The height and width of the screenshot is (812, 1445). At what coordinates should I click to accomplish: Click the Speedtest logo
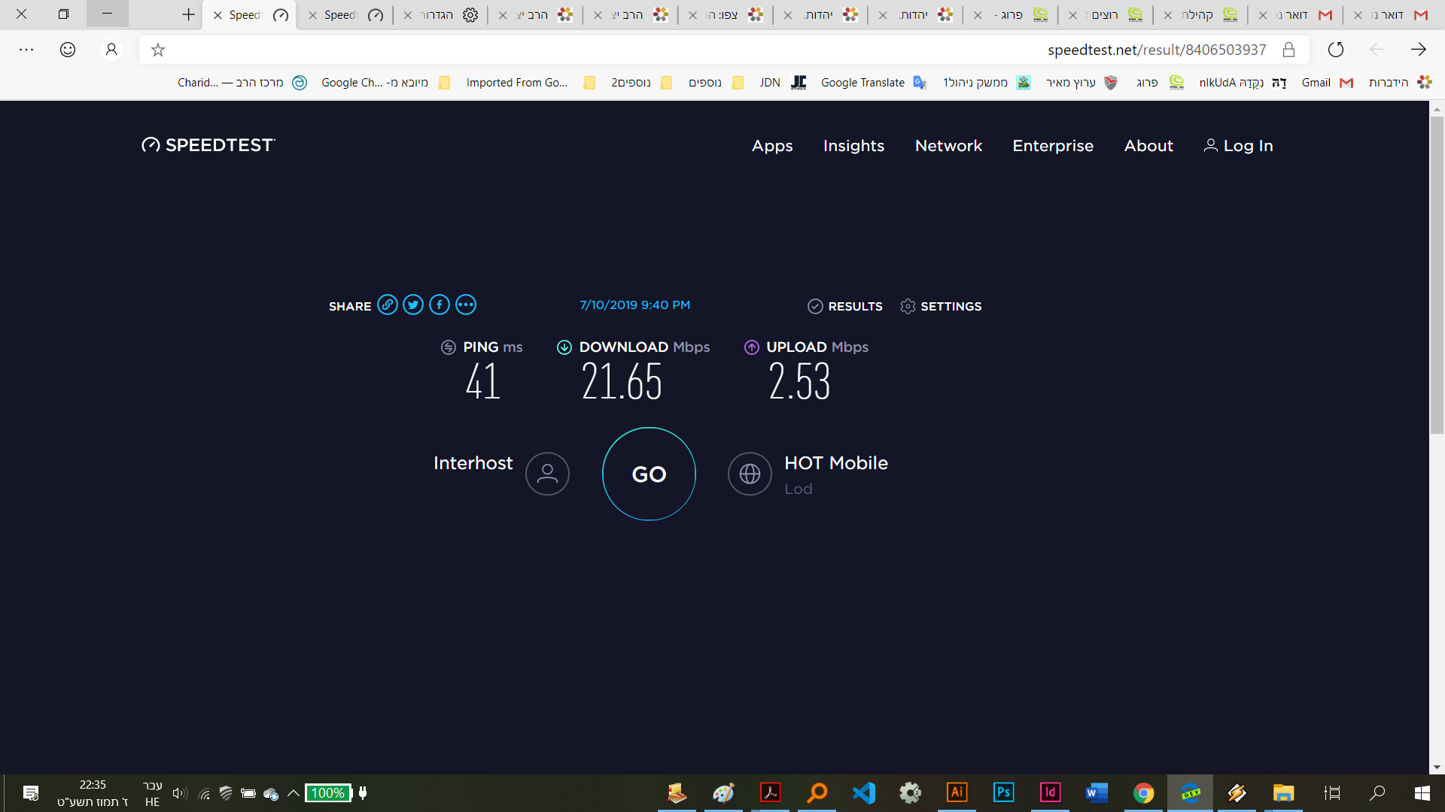[x=208, y=145]
